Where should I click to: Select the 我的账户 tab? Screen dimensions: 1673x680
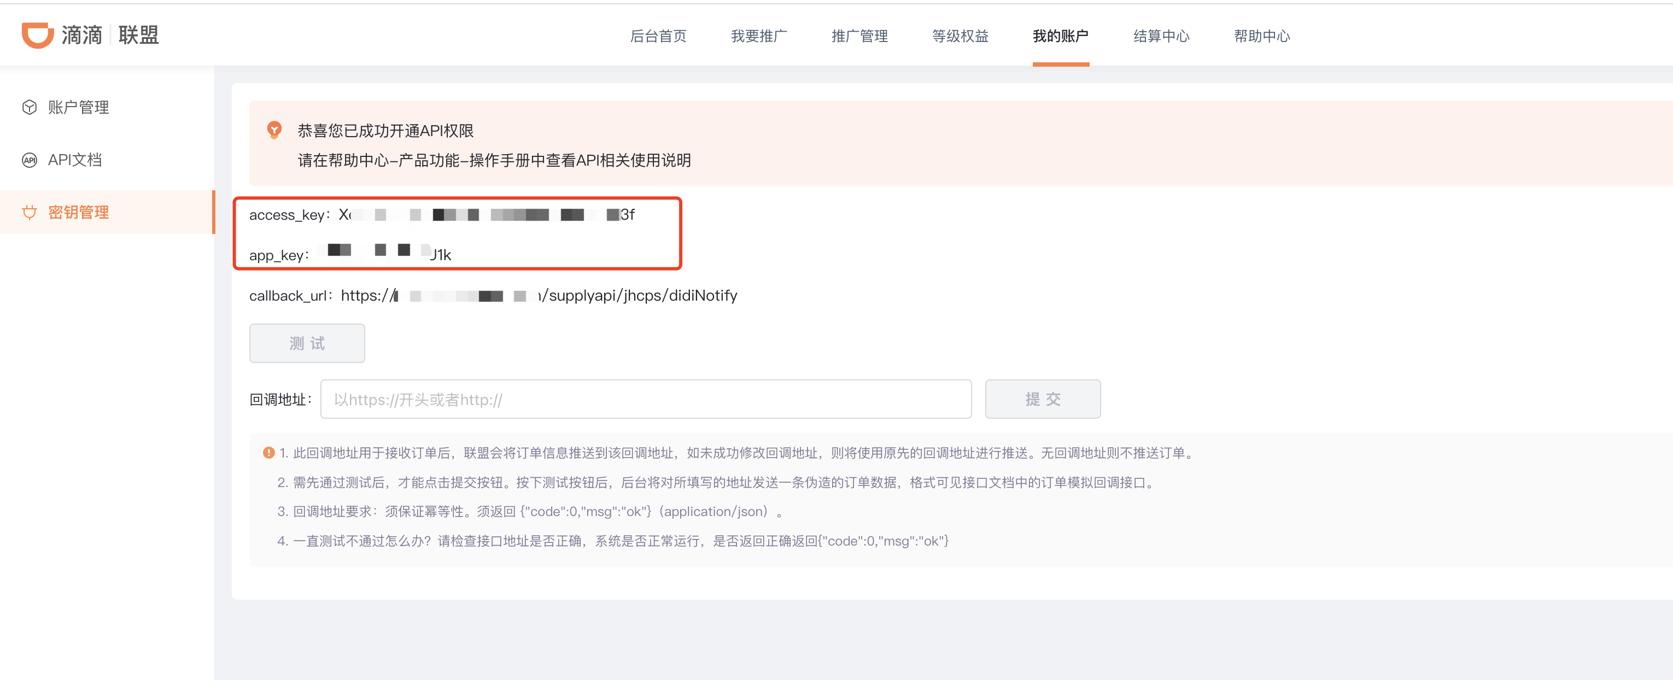pos(1061,36)
